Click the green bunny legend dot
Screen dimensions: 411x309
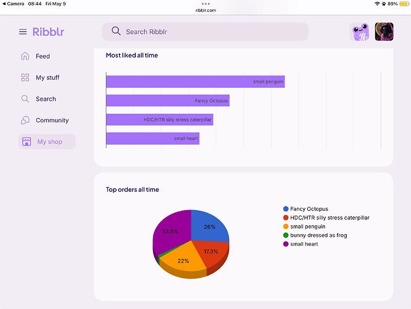coord(286,235)
